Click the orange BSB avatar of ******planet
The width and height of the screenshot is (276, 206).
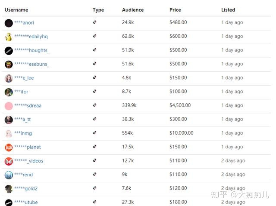tap(9, 148)
